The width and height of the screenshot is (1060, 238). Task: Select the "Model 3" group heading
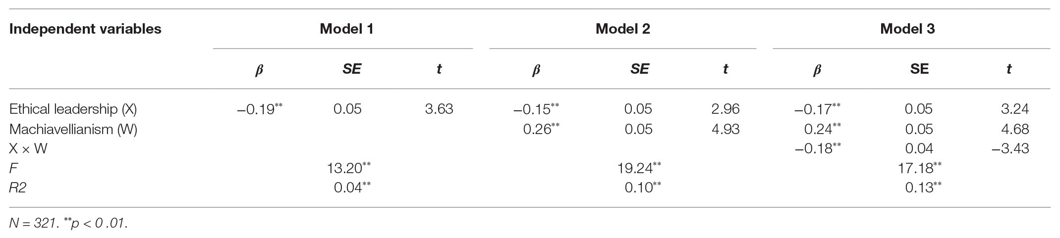(907, 29)
